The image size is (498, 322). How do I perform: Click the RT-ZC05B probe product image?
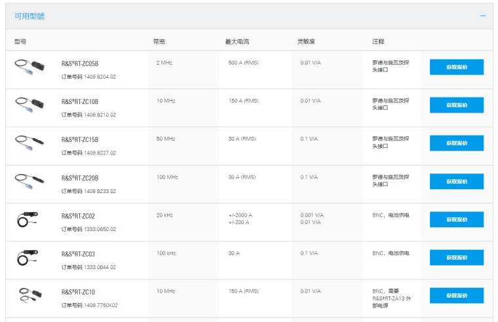tap(29, 66)
